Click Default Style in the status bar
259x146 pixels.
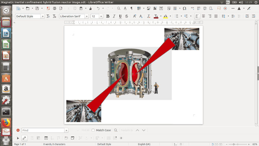pyautogui.click(x=104, y=144)
